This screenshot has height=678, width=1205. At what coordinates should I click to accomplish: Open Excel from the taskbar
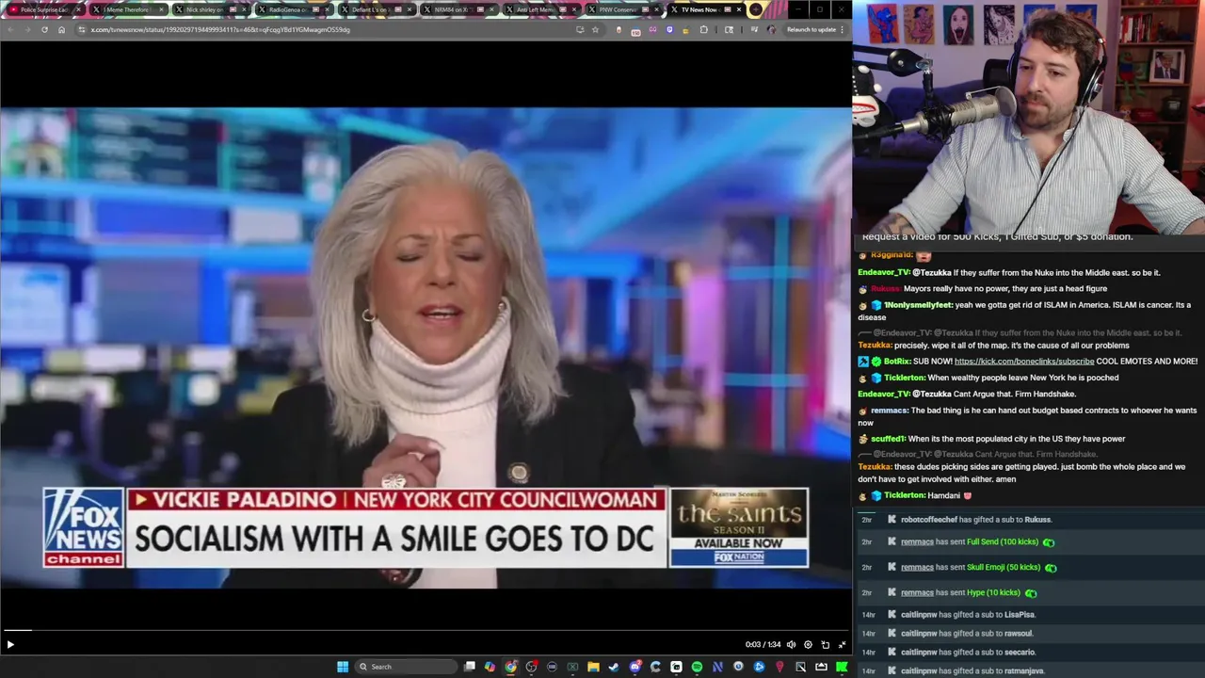(572, 667)
